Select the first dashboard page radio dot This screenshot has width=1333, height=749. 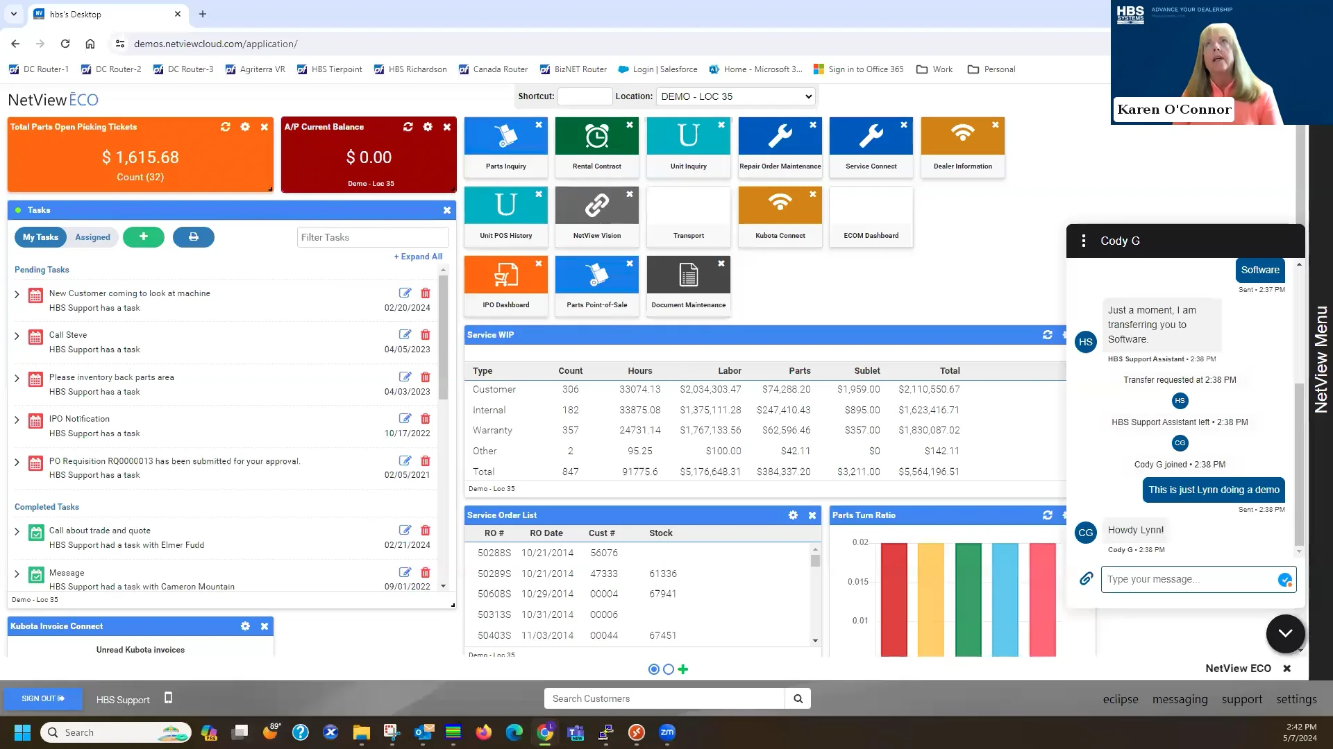(x=653, y=669)
